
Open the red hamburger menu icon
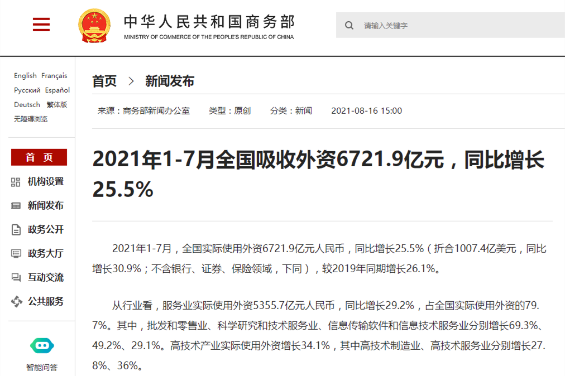point(41,25)
